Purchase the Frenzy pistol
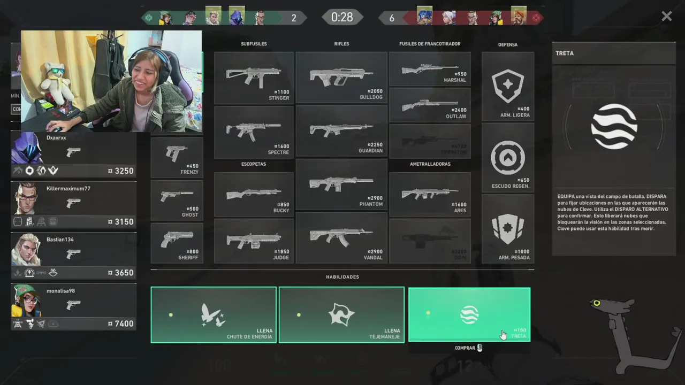Viewport: 685px width, 385px height. [x=177, y=158]
